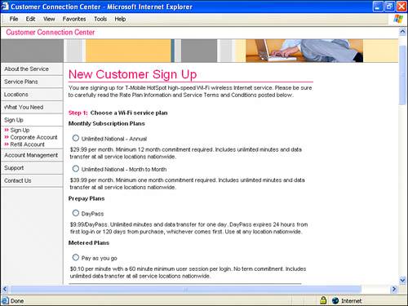Open the Service Plans navigation item

21,82
